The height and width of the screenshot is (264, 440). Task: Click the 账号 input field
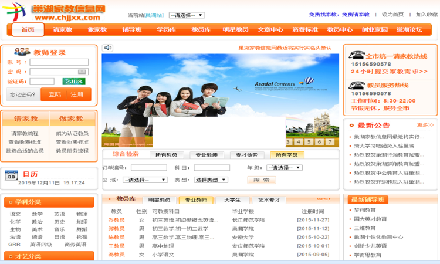pos(59,62)
